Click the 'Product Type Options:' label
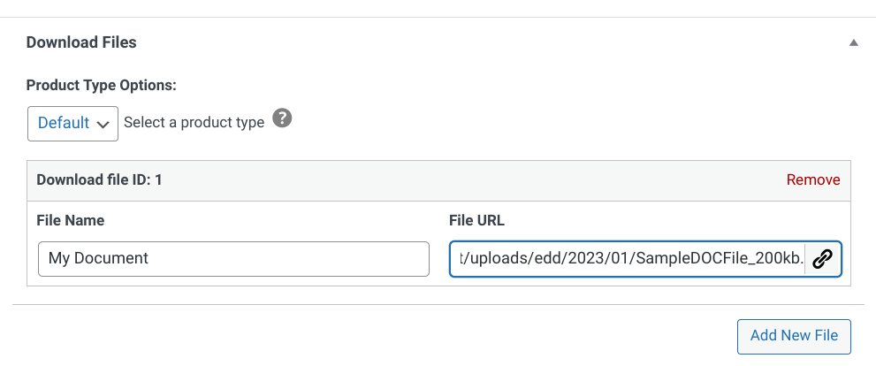Viewport: 876px width, 366px height. pyautogui.click(x=102, y=86)
